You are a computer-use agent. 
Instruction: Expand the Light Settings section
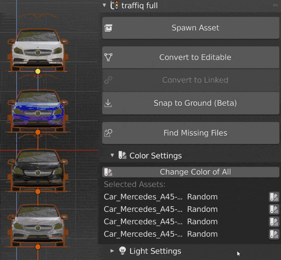(112, 251)
